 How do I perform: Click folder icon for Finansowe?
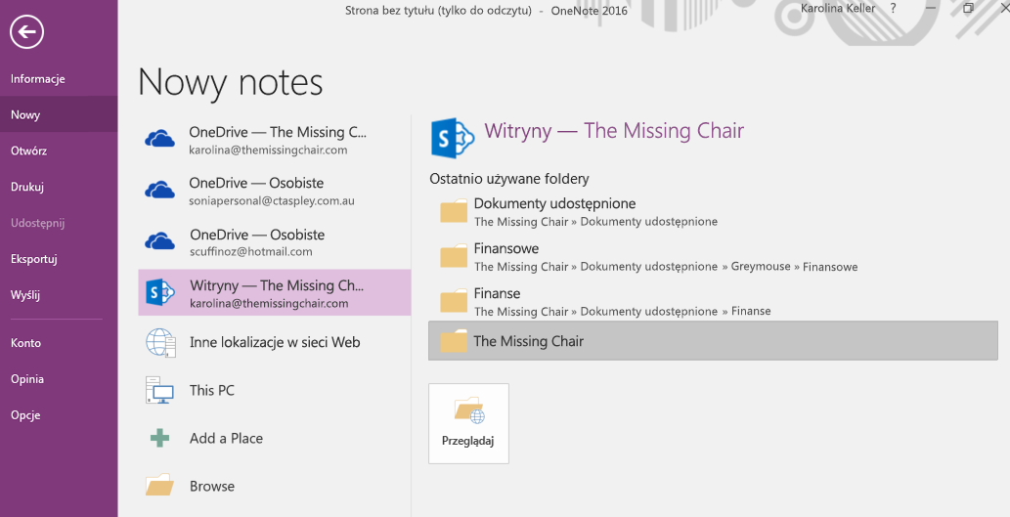(454, 256)
